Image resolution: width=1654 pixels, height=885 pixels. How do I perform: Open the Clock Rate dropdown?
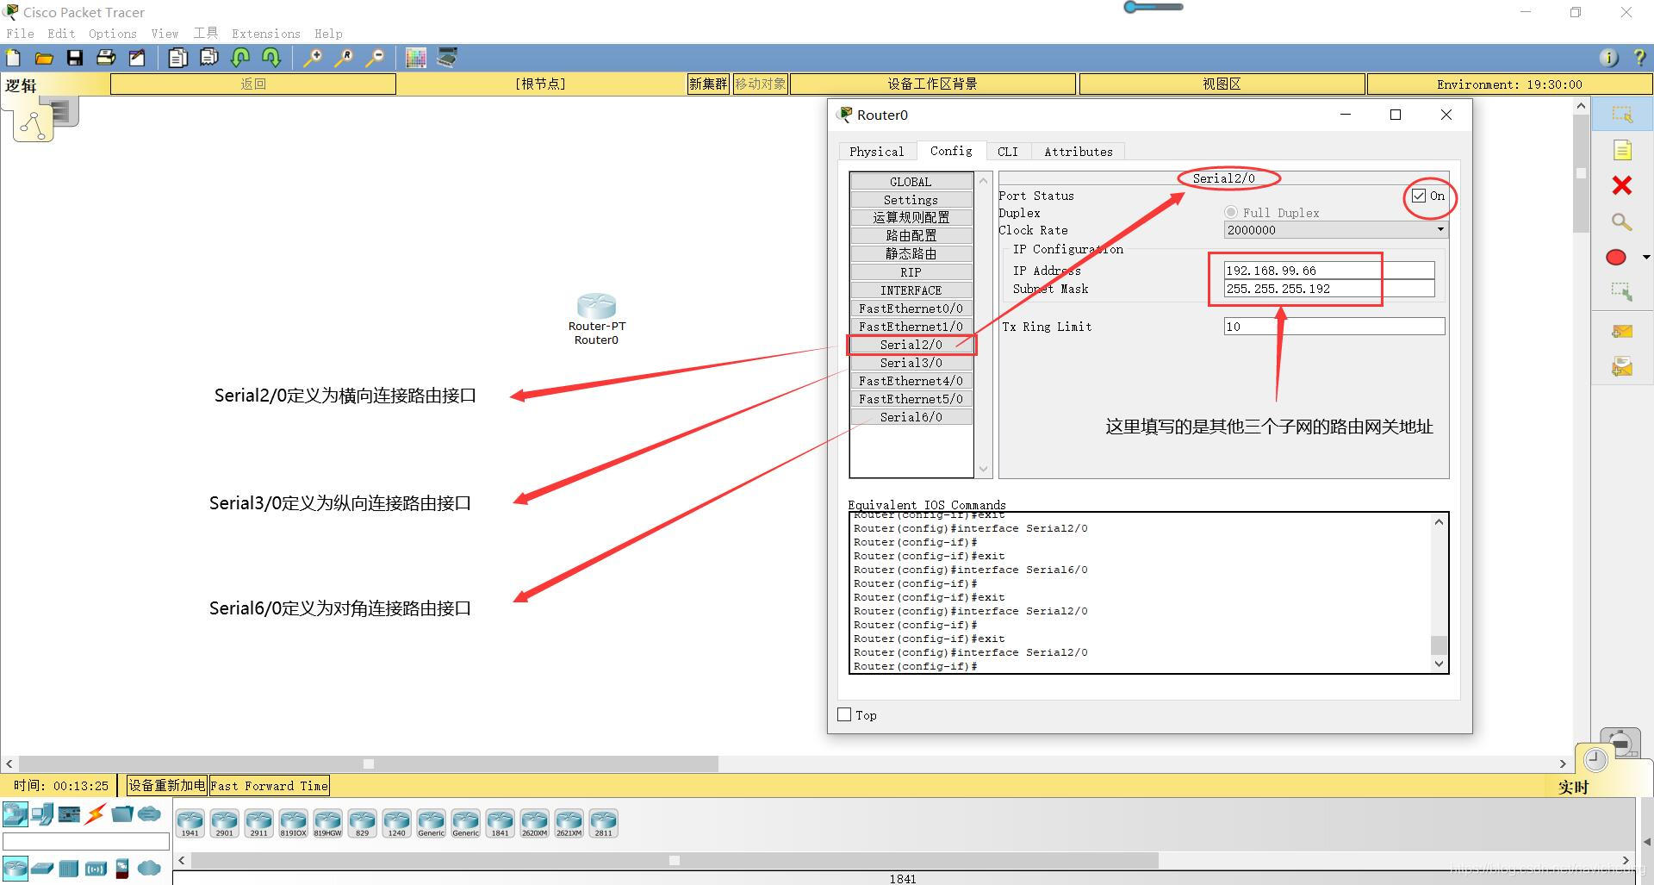coord(1335,230)
